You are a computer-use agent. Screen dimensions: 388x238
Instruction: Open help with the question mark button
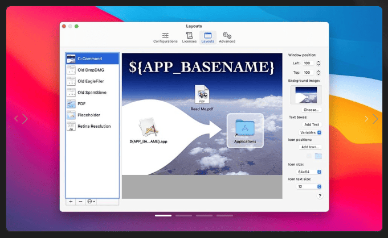320,196
